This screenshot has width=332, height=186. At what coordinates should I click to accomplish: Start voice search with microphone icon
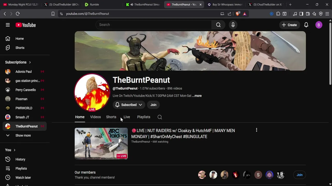pyautogui.click(x=233, y=25)
